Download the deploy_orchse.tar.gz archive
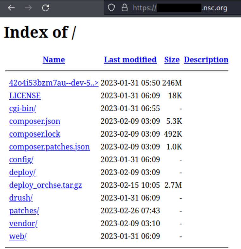The width and height of the screenshot is (241, 249). click(x=45, y=185)
